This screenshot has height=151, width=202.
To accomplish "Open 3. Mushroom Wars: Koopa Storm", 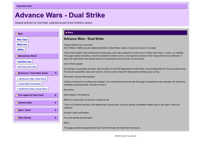I will tap(32, 89).
